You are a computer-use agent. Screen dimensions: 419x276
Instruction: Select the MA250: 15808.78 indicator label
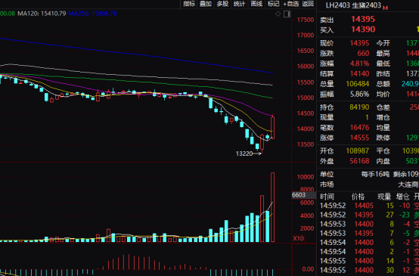point(92,14)
